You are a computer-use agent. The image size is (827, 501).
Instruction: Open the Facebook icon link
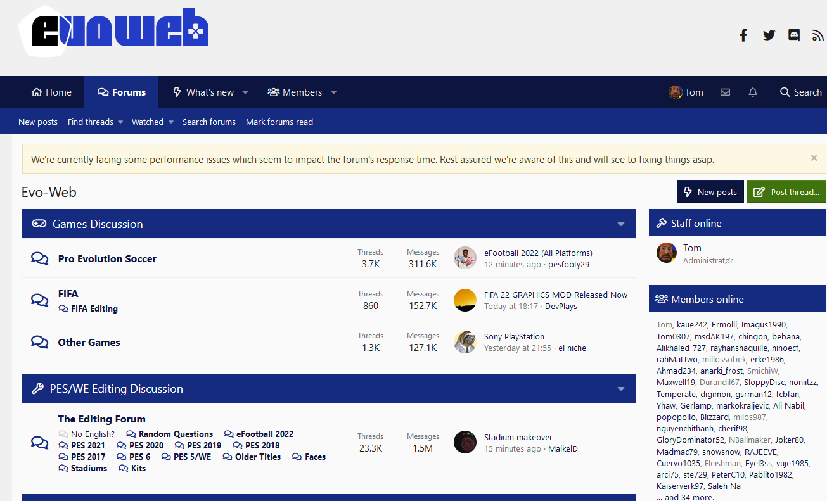coord(743,35)
